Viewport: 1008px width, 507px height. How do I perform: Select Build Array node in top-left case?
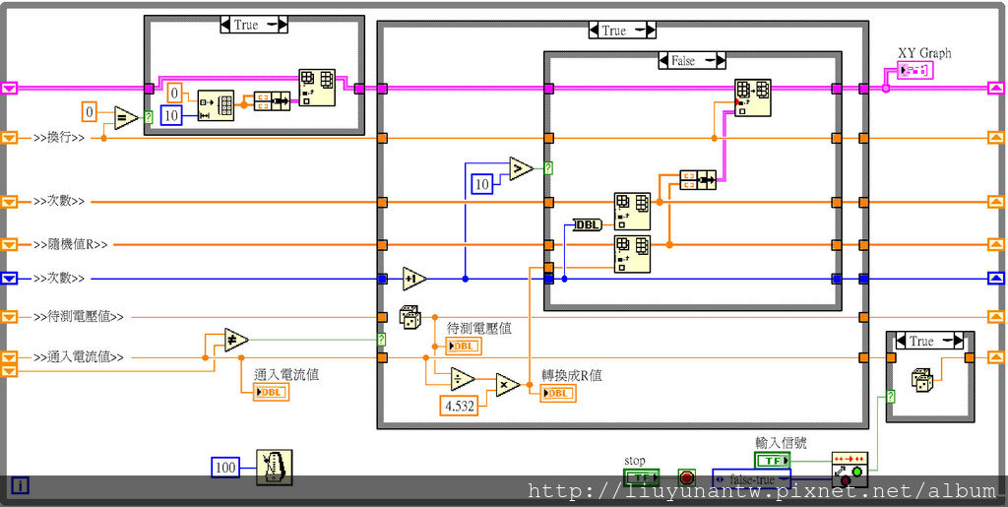tap(272, 100)
